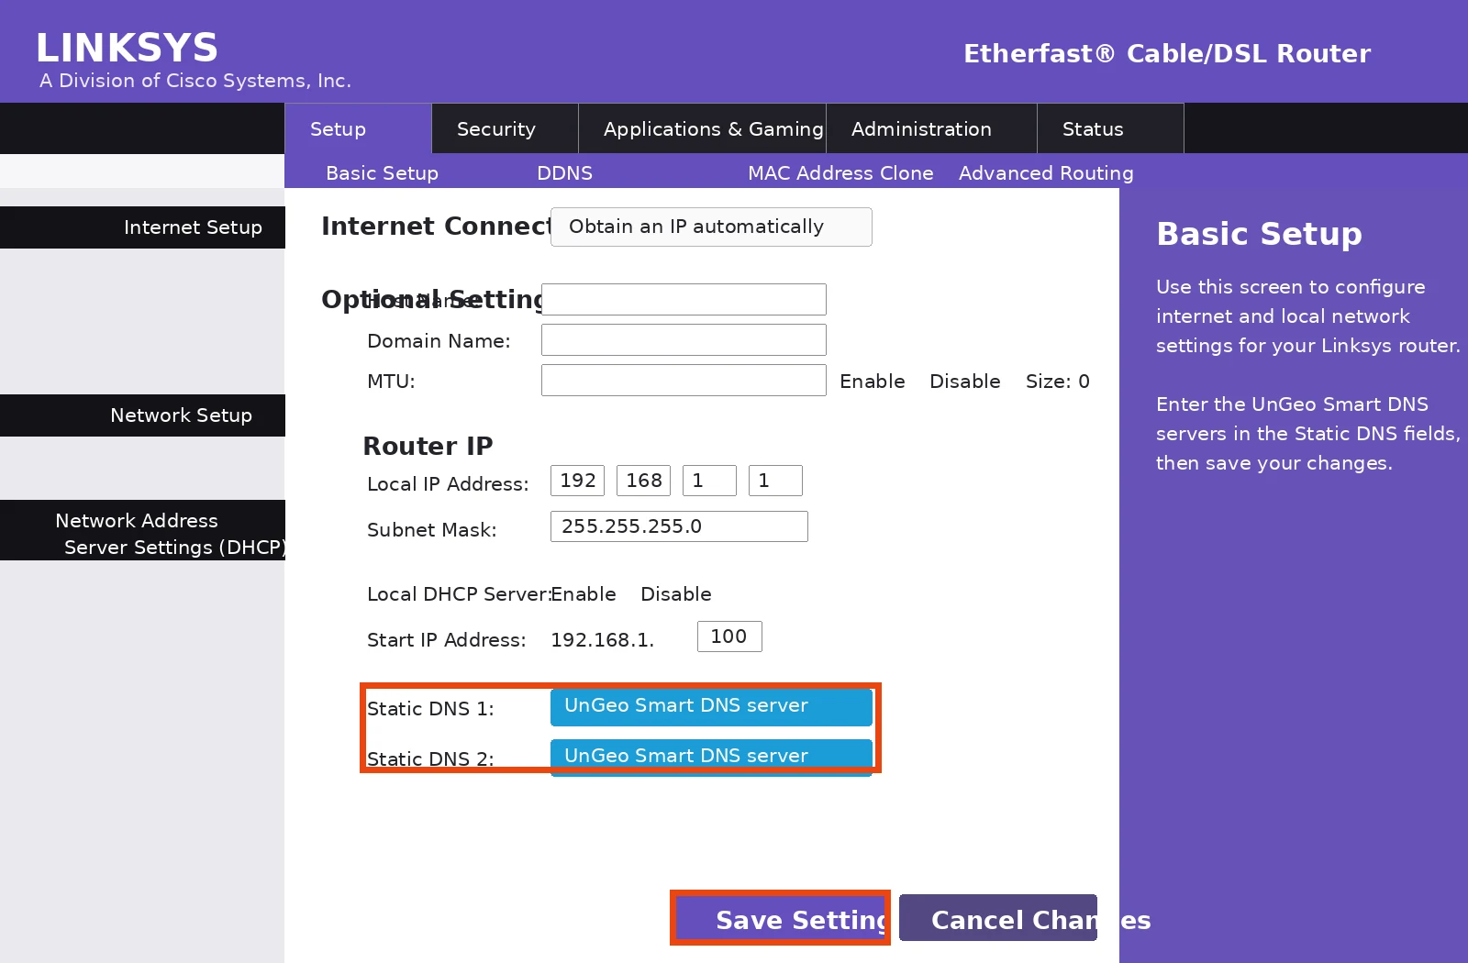This screenshot has height=963, width=1468.
Task: Click the LINKSYS logo text
Action: click(x=127, y=49)
